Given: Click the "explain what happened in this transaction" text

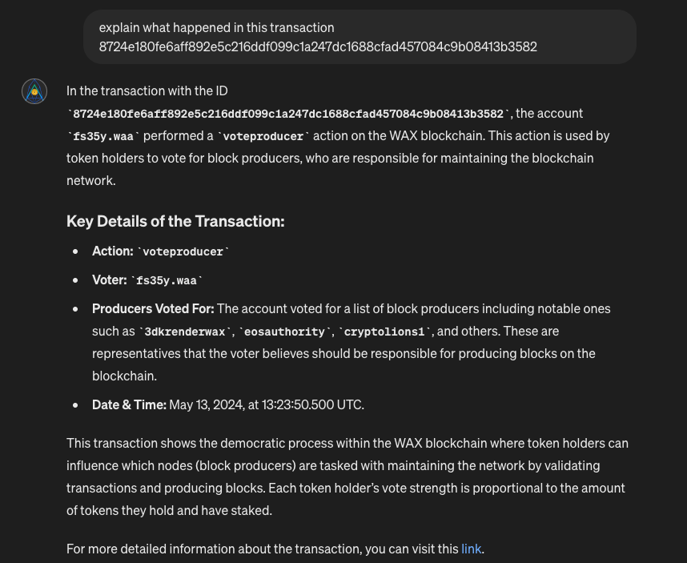Looking at the screenshot, I should click(217, 27).
